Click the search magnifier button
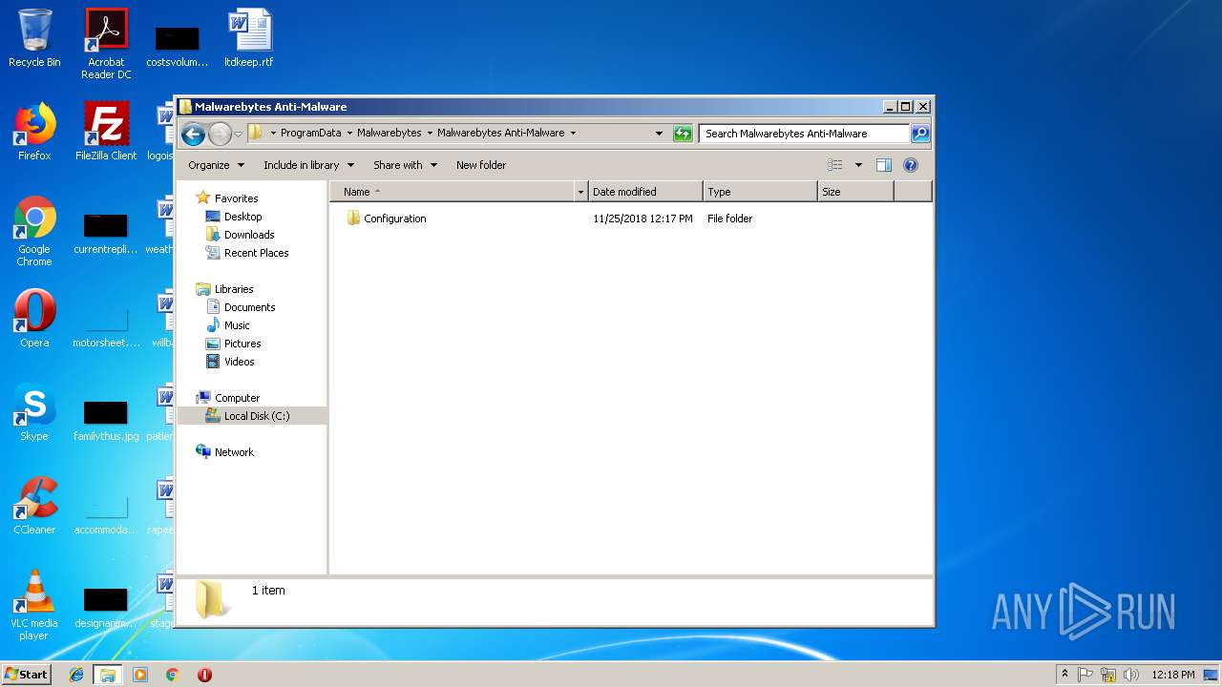 [920, 134]
